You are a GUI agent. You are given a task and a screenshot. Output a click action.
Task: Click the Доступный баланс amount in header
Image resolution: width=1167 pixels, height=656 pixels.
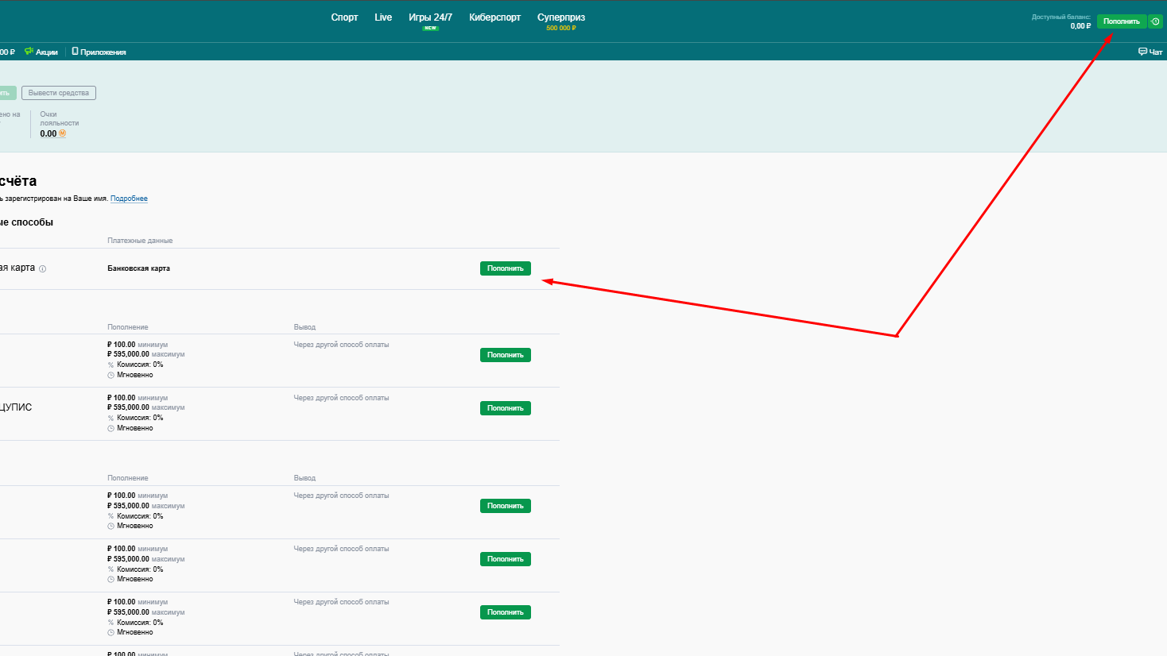click(1080, 26)
